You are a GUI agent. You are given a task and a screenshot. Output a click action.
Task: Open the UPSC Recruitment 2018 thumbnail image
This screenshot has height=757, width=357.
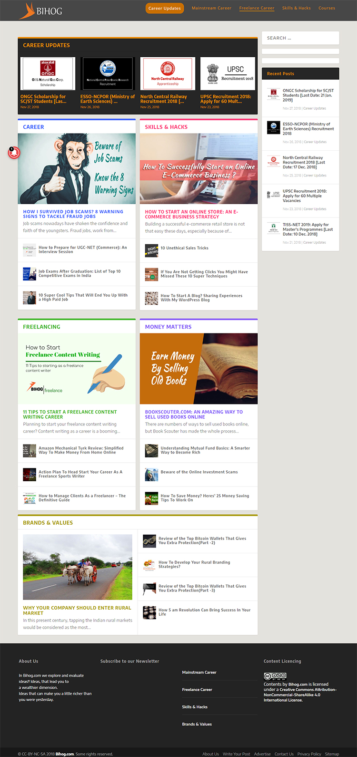tap(228, 73)
